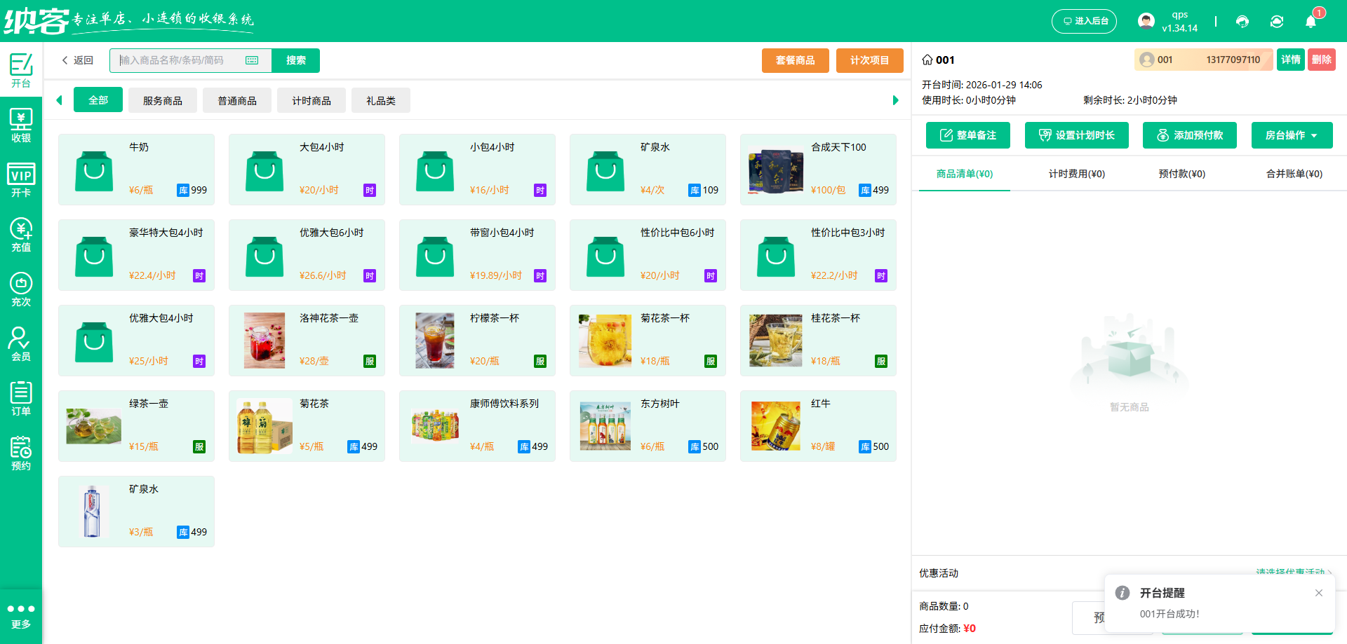Click the notification bell with badge 1
The width and height of the screenshot is (1347, 644).
point(1311,20)
